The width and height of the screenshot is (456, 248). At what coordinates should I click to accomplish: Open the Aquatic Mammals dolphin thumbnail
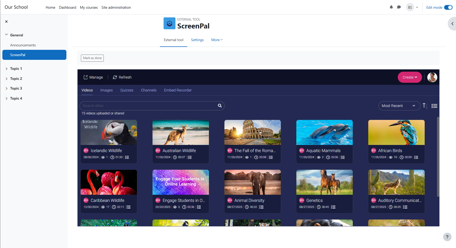coord(325,132)
